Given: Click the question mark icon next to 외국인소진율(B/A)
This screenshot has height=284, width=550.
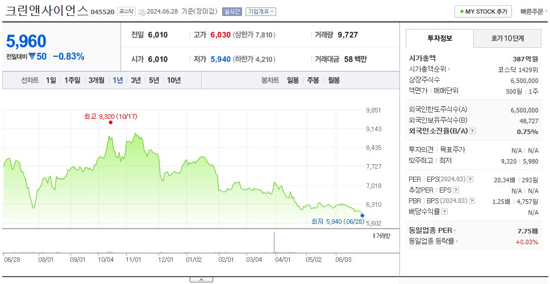Looking at the screenshot, I should coord(473,131).
